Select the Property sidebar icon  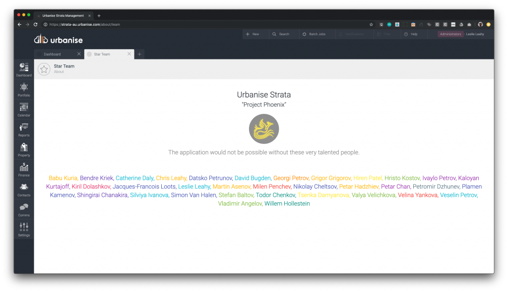pos(24,149)
